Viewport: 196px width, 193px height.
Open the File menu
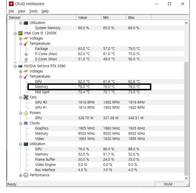pos(11,11)
